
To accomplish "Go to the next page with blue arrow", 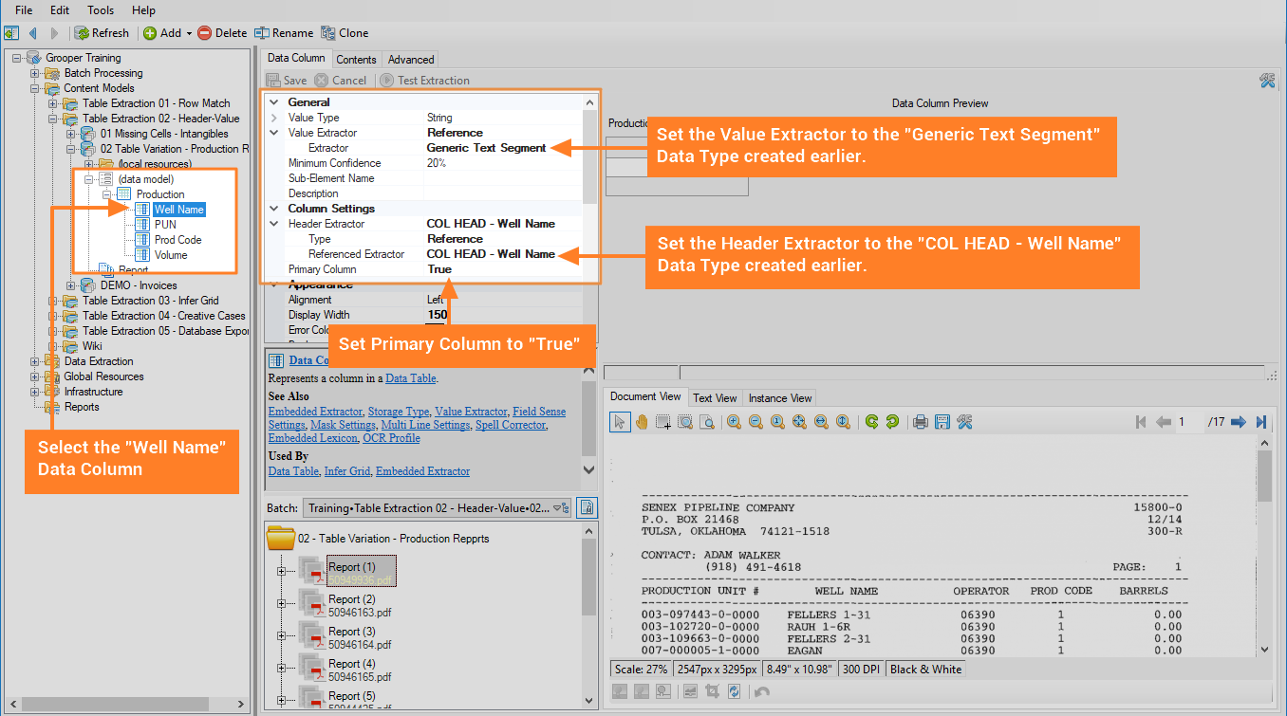I will coord(1238,422).
